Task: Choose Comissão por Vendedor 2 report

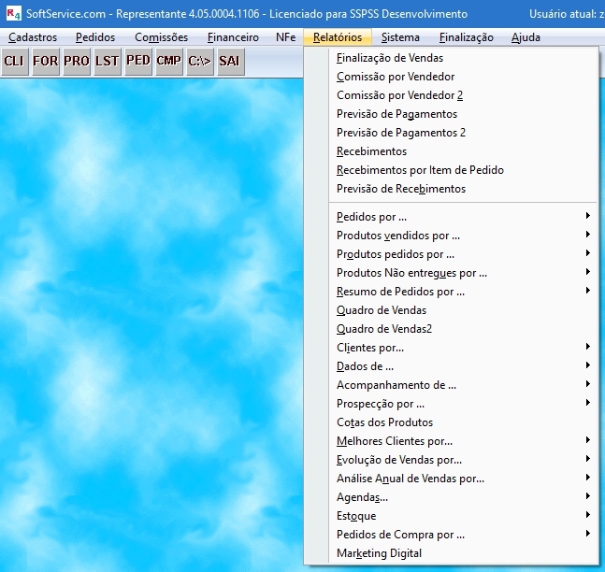Action: tap(399, 95)
